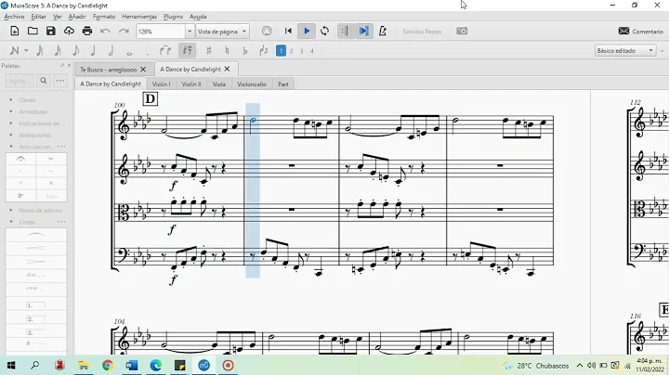Open palettes more options ellipsis button
The width and height of the screenshot is (669, 375).
(60, 80)
